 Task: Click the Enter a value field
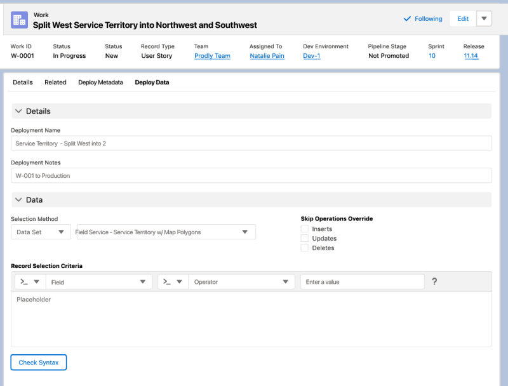click(x=363, y=282)
